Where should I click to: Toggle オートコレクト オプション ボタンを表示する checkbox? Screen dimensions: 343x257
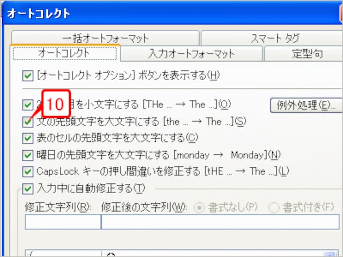point(28,76)
